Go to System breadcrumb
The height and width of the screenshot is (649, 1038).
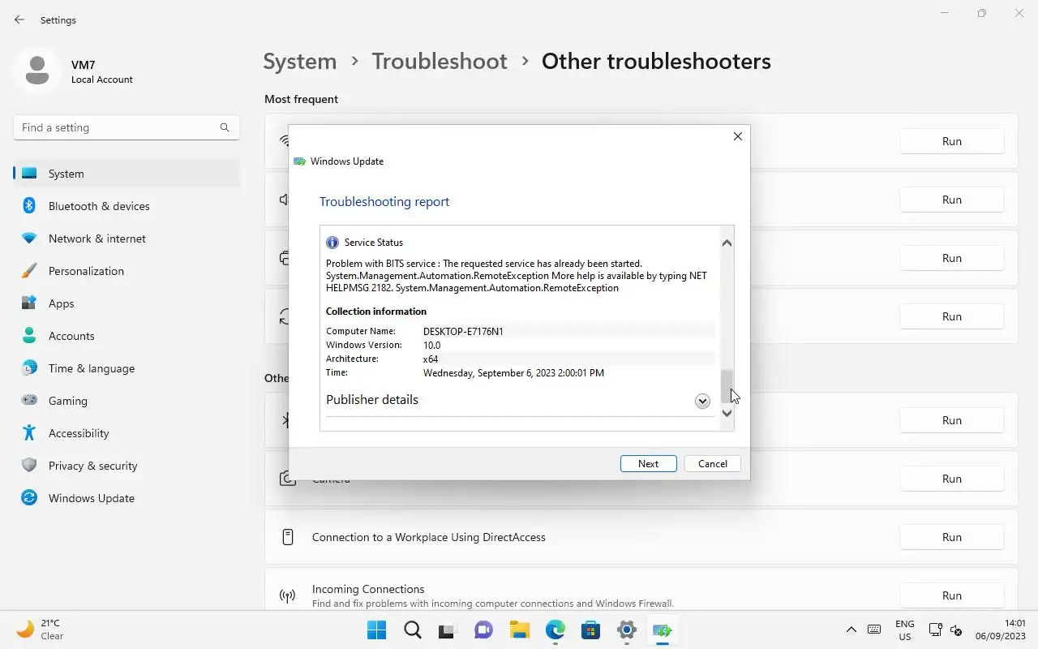[x=299, y=62]
